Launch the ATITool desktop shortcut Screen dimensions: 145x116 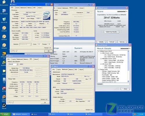(4, 89)
